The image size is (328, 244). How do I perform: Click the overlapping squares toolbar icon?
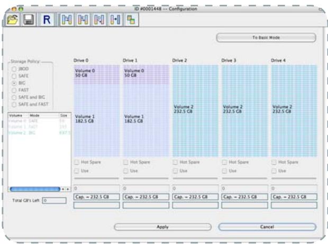(131, 20)
